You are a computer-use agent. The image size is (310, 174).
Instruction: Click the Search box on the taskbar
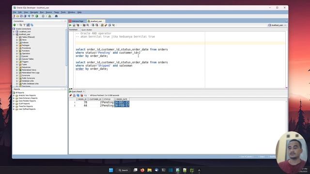(x=124, y=170)
